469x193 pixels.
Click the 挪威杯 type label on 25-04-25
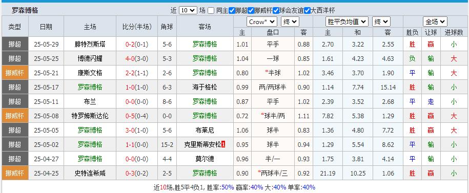(x=15, y=173)
